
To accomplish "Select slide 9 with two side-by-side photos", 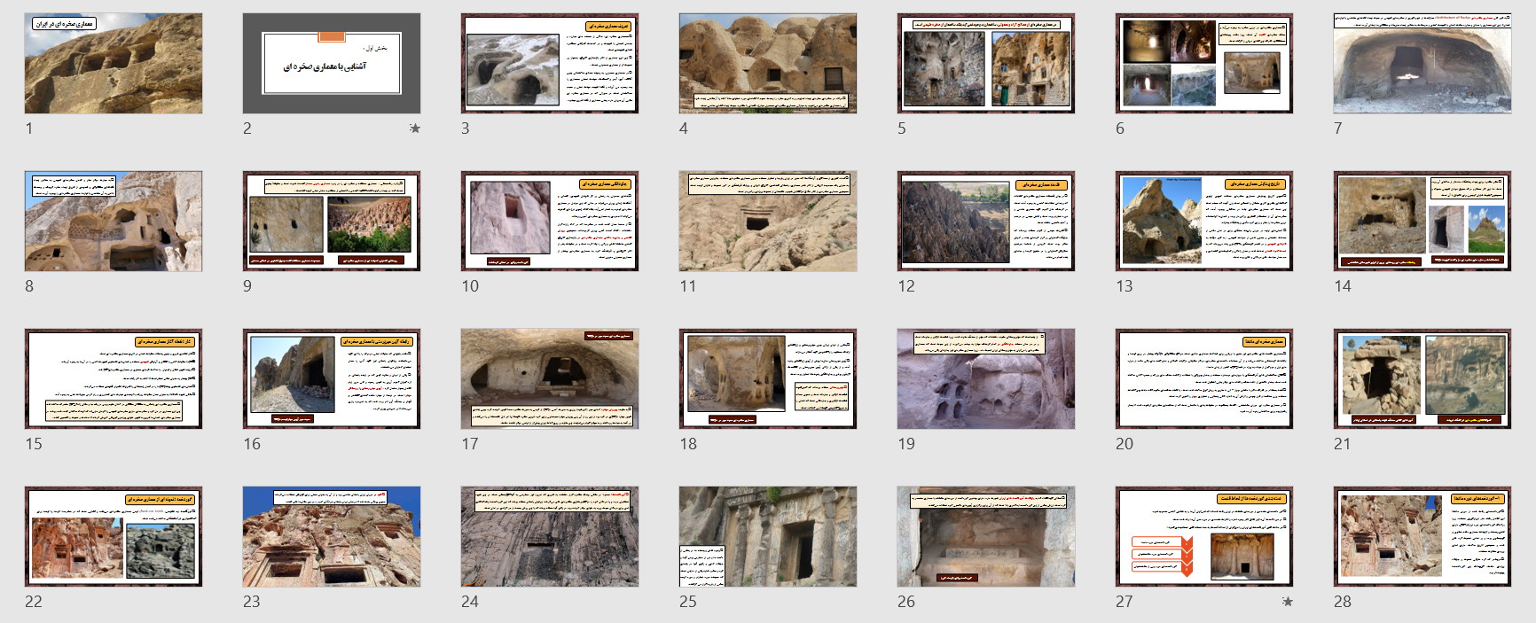I will (332, 221).
